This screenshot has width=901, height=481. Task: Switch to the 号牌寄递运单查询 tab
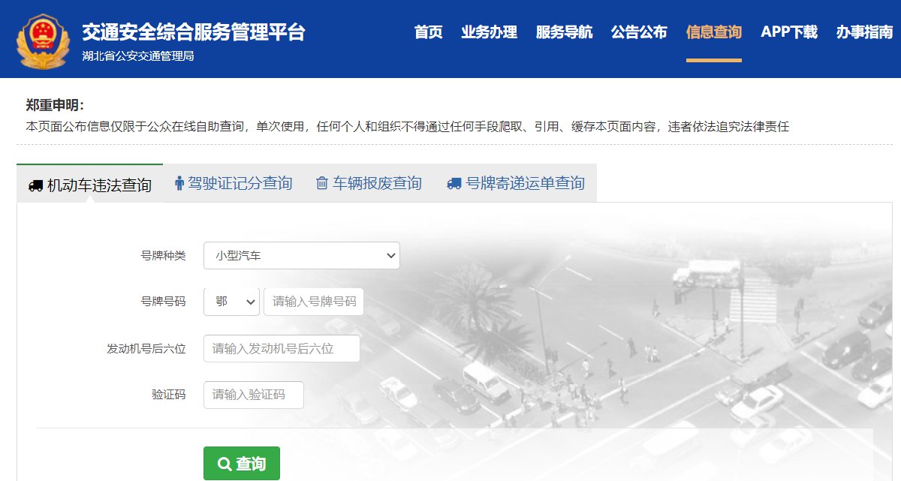[515, 183]
